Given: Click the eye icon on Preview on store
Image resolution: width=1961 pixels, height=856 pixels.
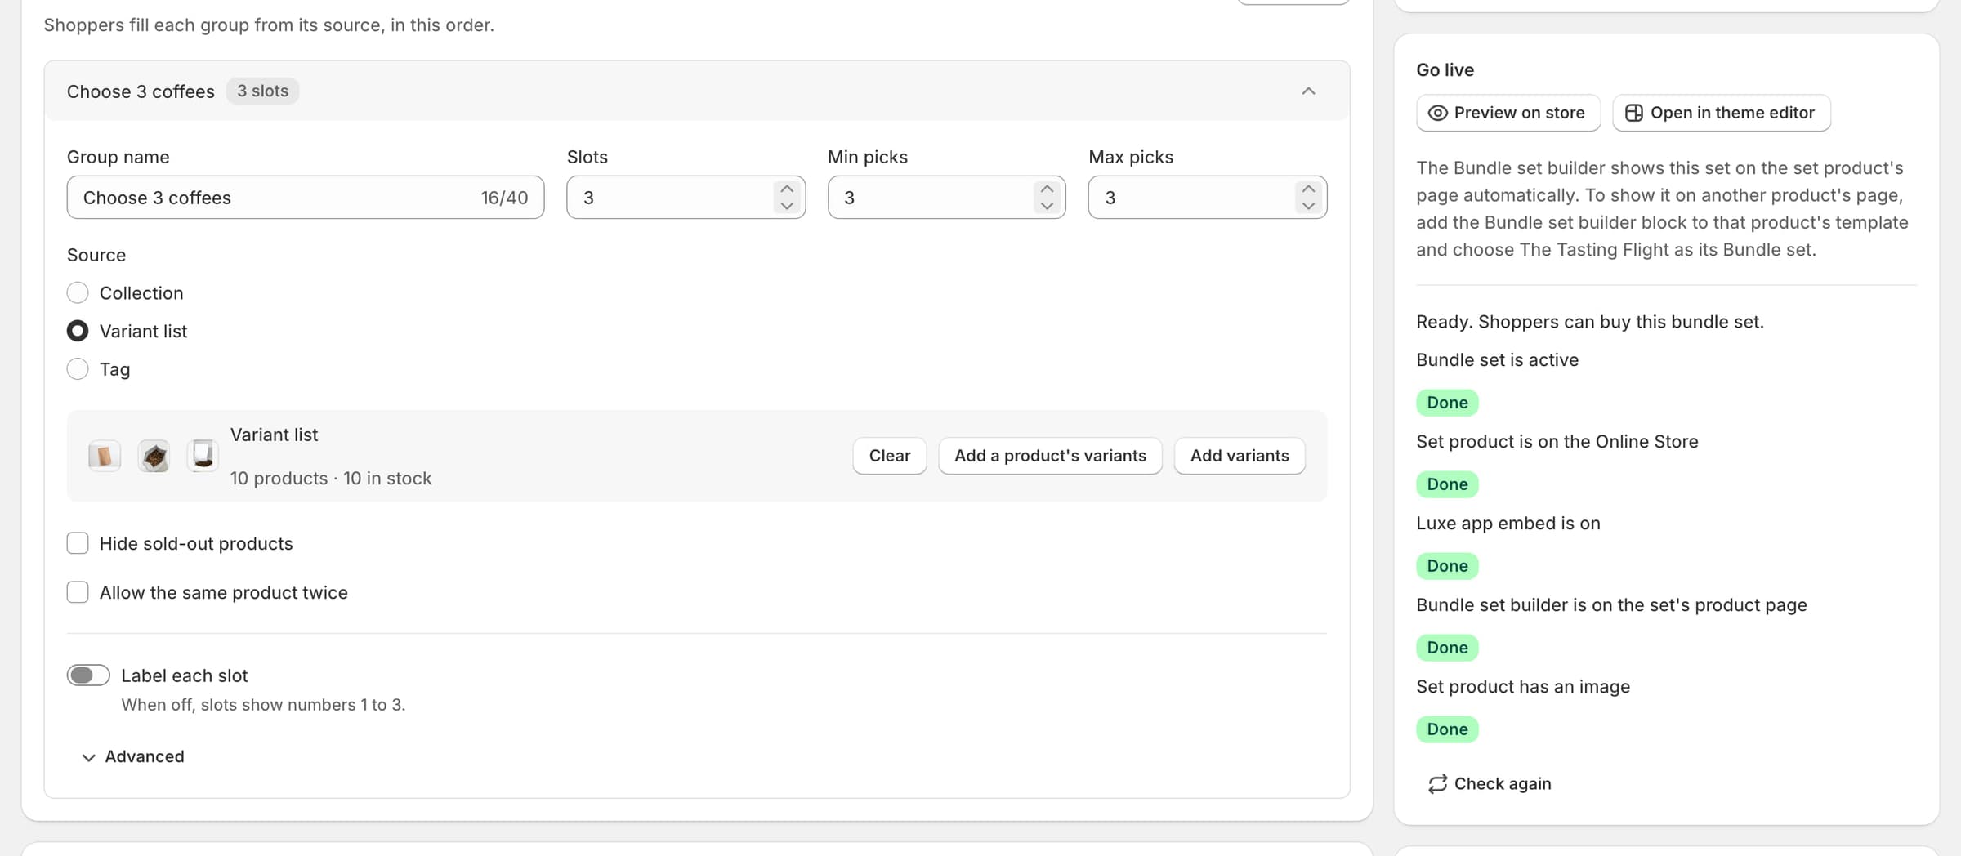Looking at the screenshot, I should coord(1437,113).
